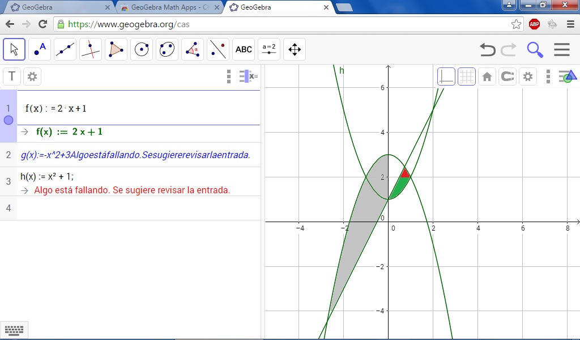Undo the last action
This screenshot has width=580, height=340.
[x=487, y=49]
